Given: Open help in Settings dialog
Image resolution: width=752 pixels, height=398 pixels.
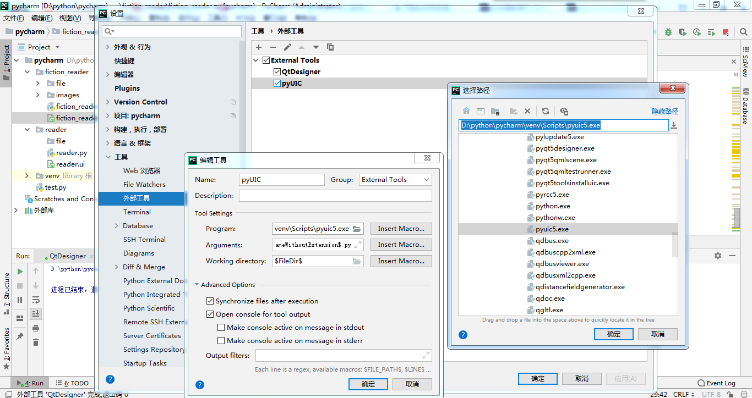Looking at the screenshot, I should (110, 379).
